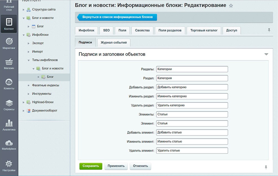Click the Блог calendar icon under Блог и новости
Image resolution: width=278 pixels, height=176 pixels.
point(34,26)
